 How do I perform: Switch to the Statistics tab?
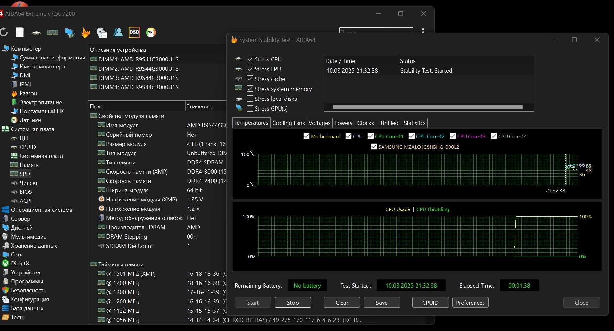pyautogui.click(x=414, y=123)
